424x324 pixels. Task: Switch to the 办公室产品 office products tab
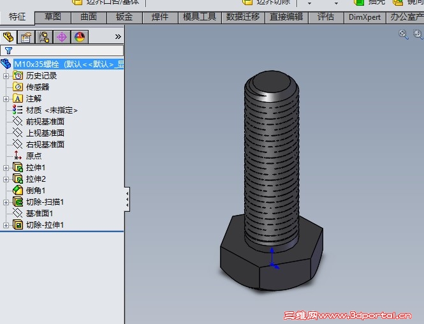pyautogui.click(x=405, y=17)
